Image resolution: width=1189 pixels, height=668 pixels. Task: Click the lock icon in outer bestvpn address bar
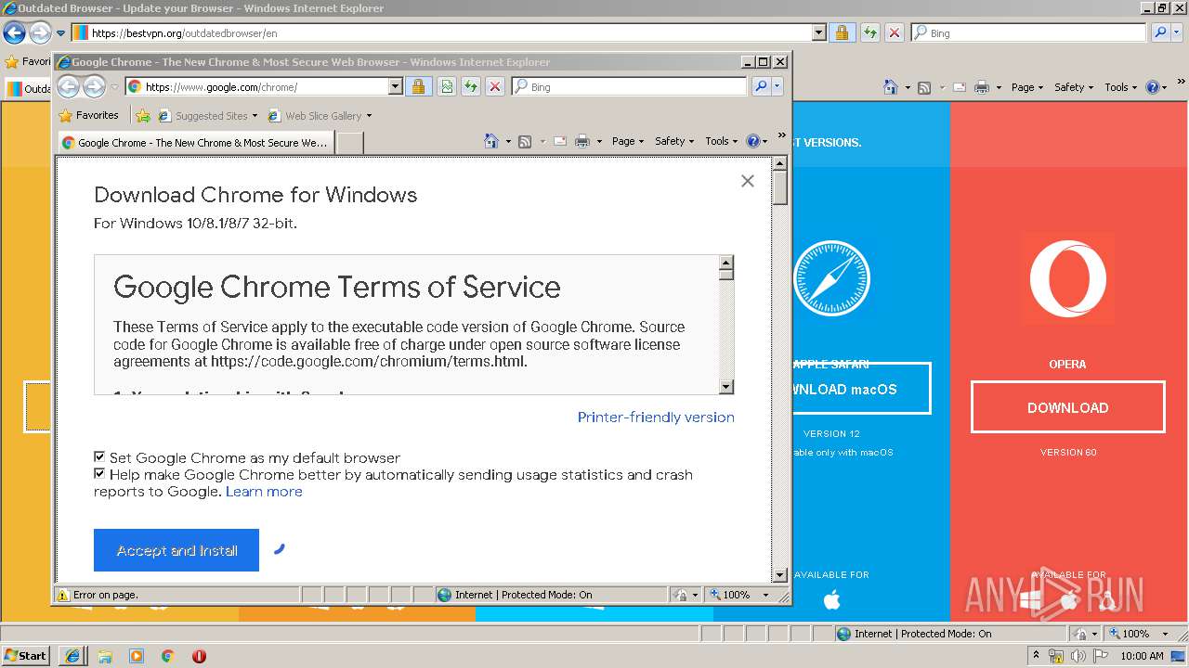(x=842, y=32)
